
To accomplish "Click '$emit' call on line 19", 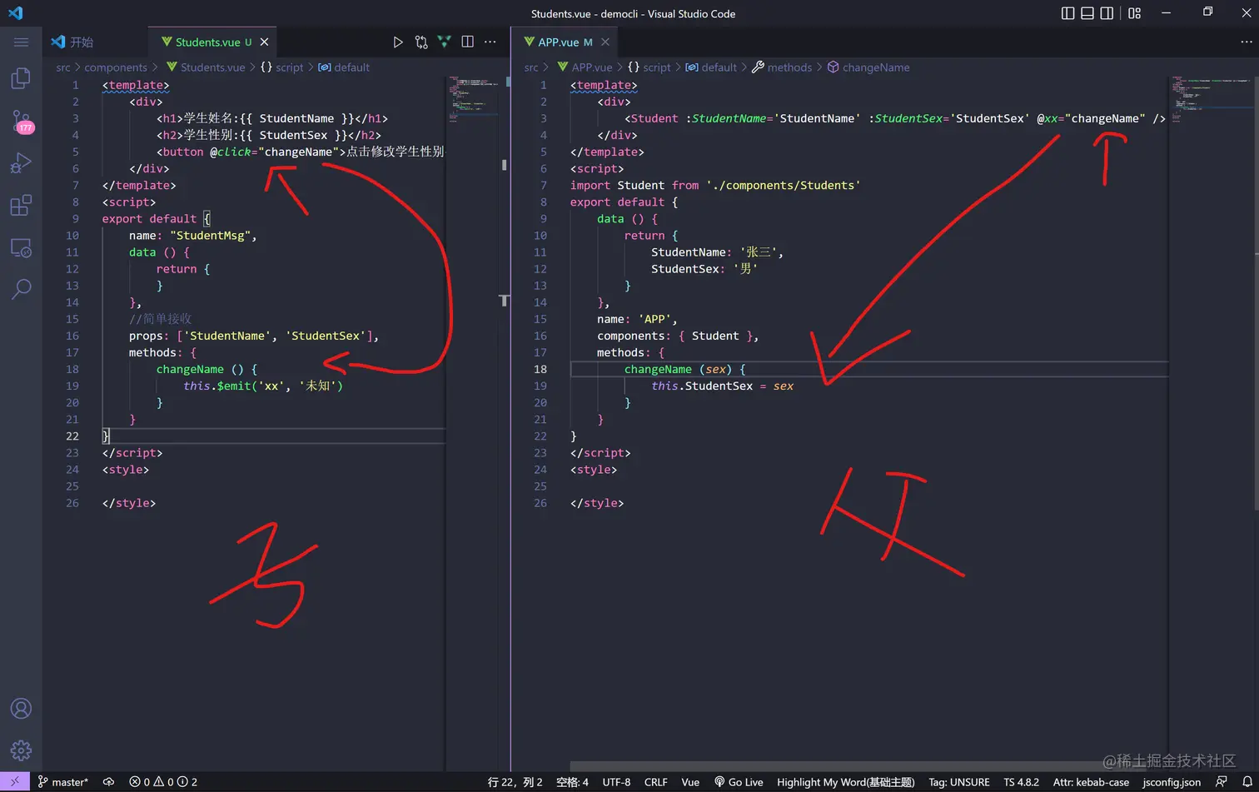I will coord(235,386).
